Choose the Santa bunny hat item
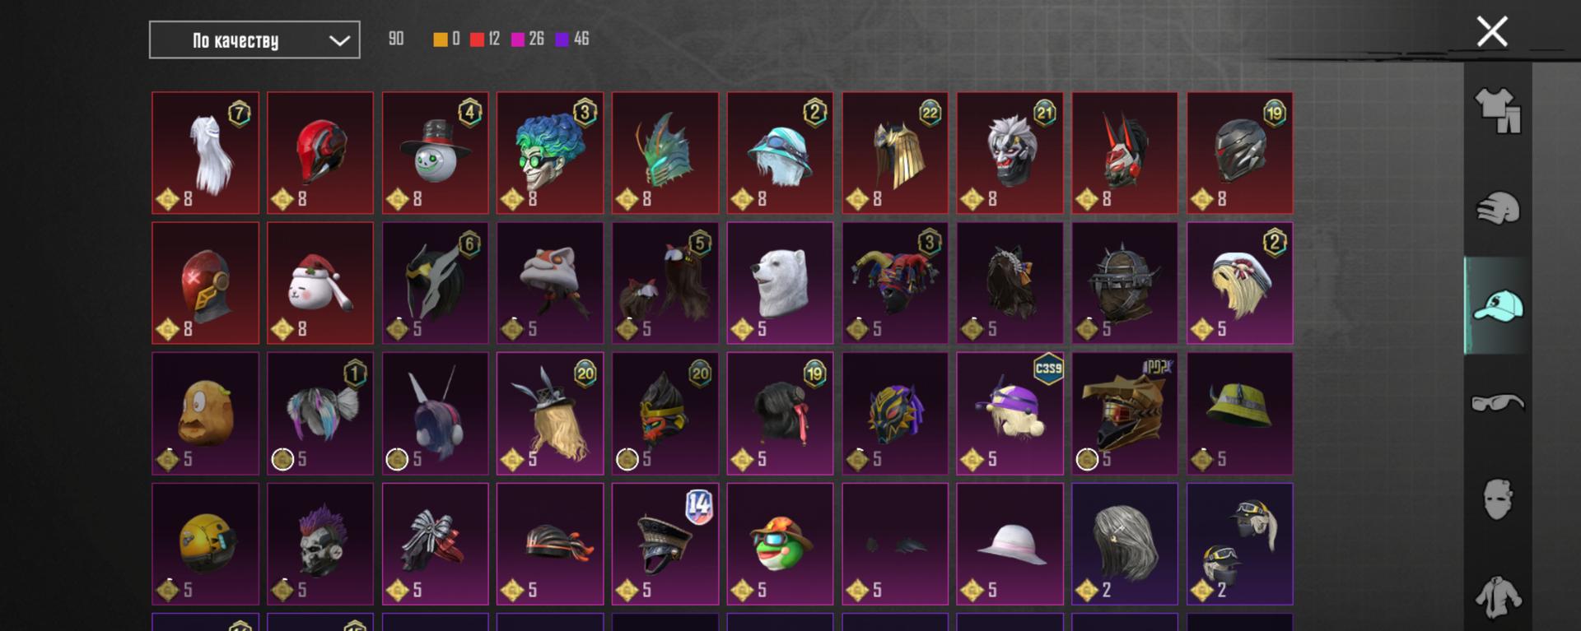Viewport: 1581px width, 631px height. tap(320, 283)
